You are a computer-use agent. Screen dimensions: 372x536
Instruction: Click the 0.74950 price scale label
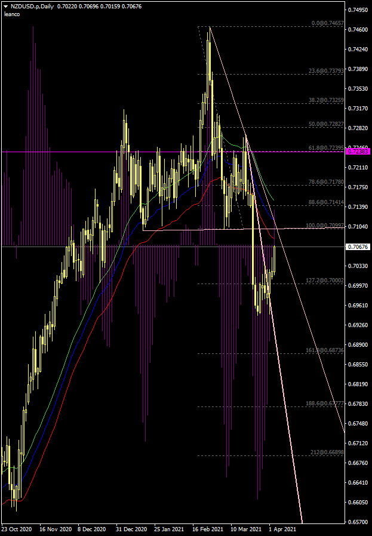click(358, 10)
